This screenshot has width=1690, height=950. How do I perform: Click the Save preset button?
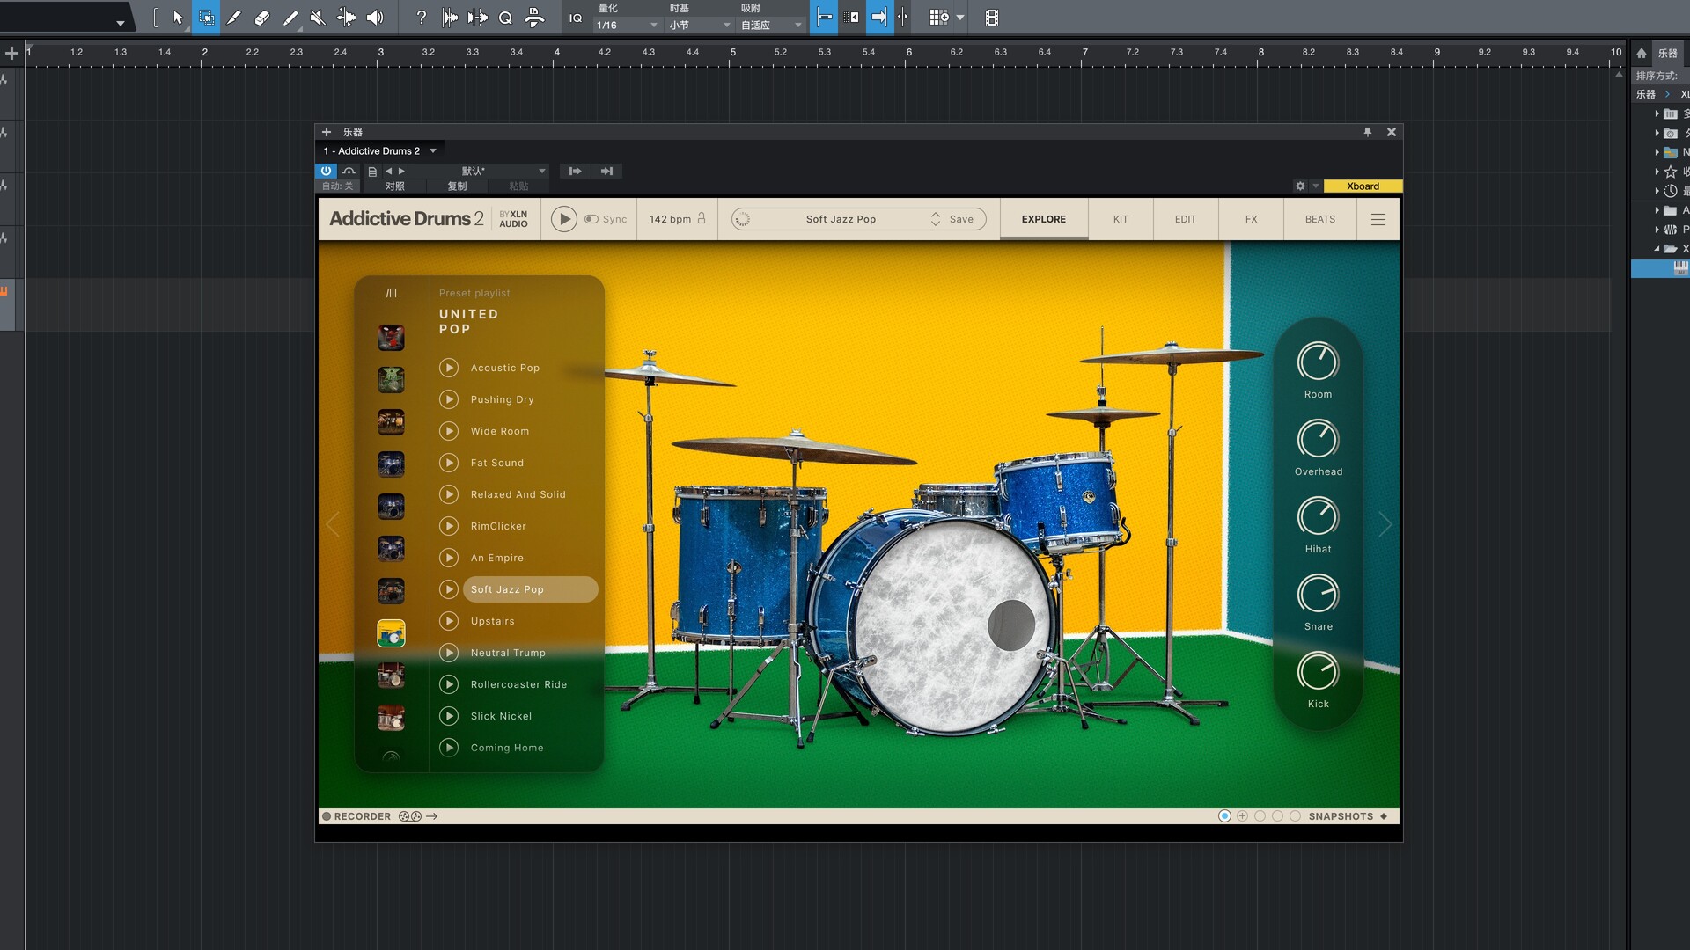click(961, 219)
